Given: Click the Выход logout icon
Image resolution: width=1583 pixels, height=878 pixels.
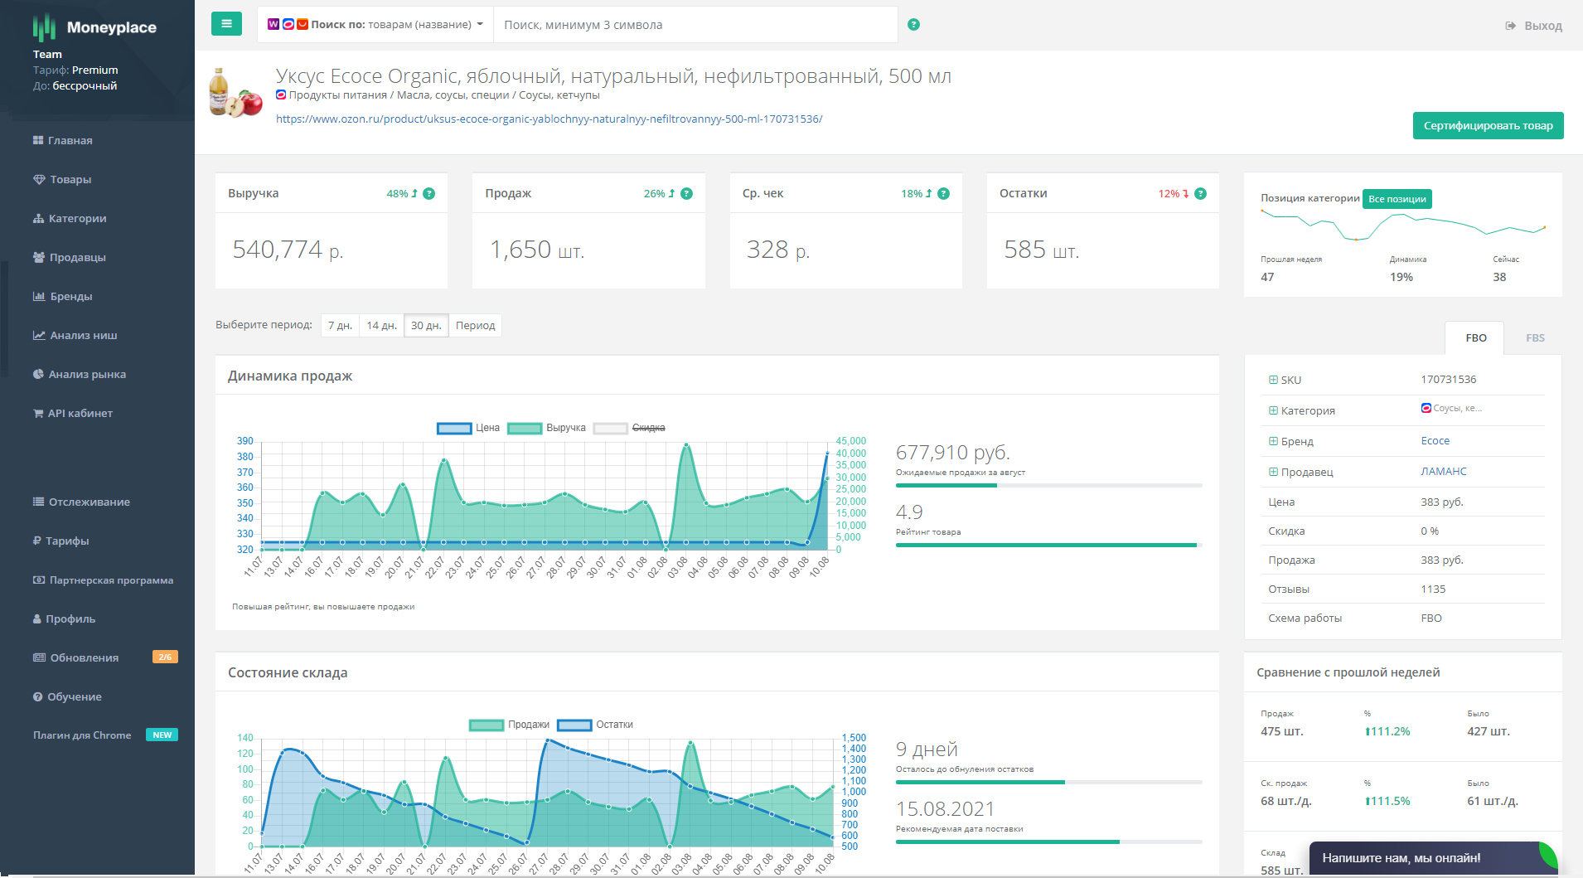Looking at the screenshot, I should pos(1511,26).
